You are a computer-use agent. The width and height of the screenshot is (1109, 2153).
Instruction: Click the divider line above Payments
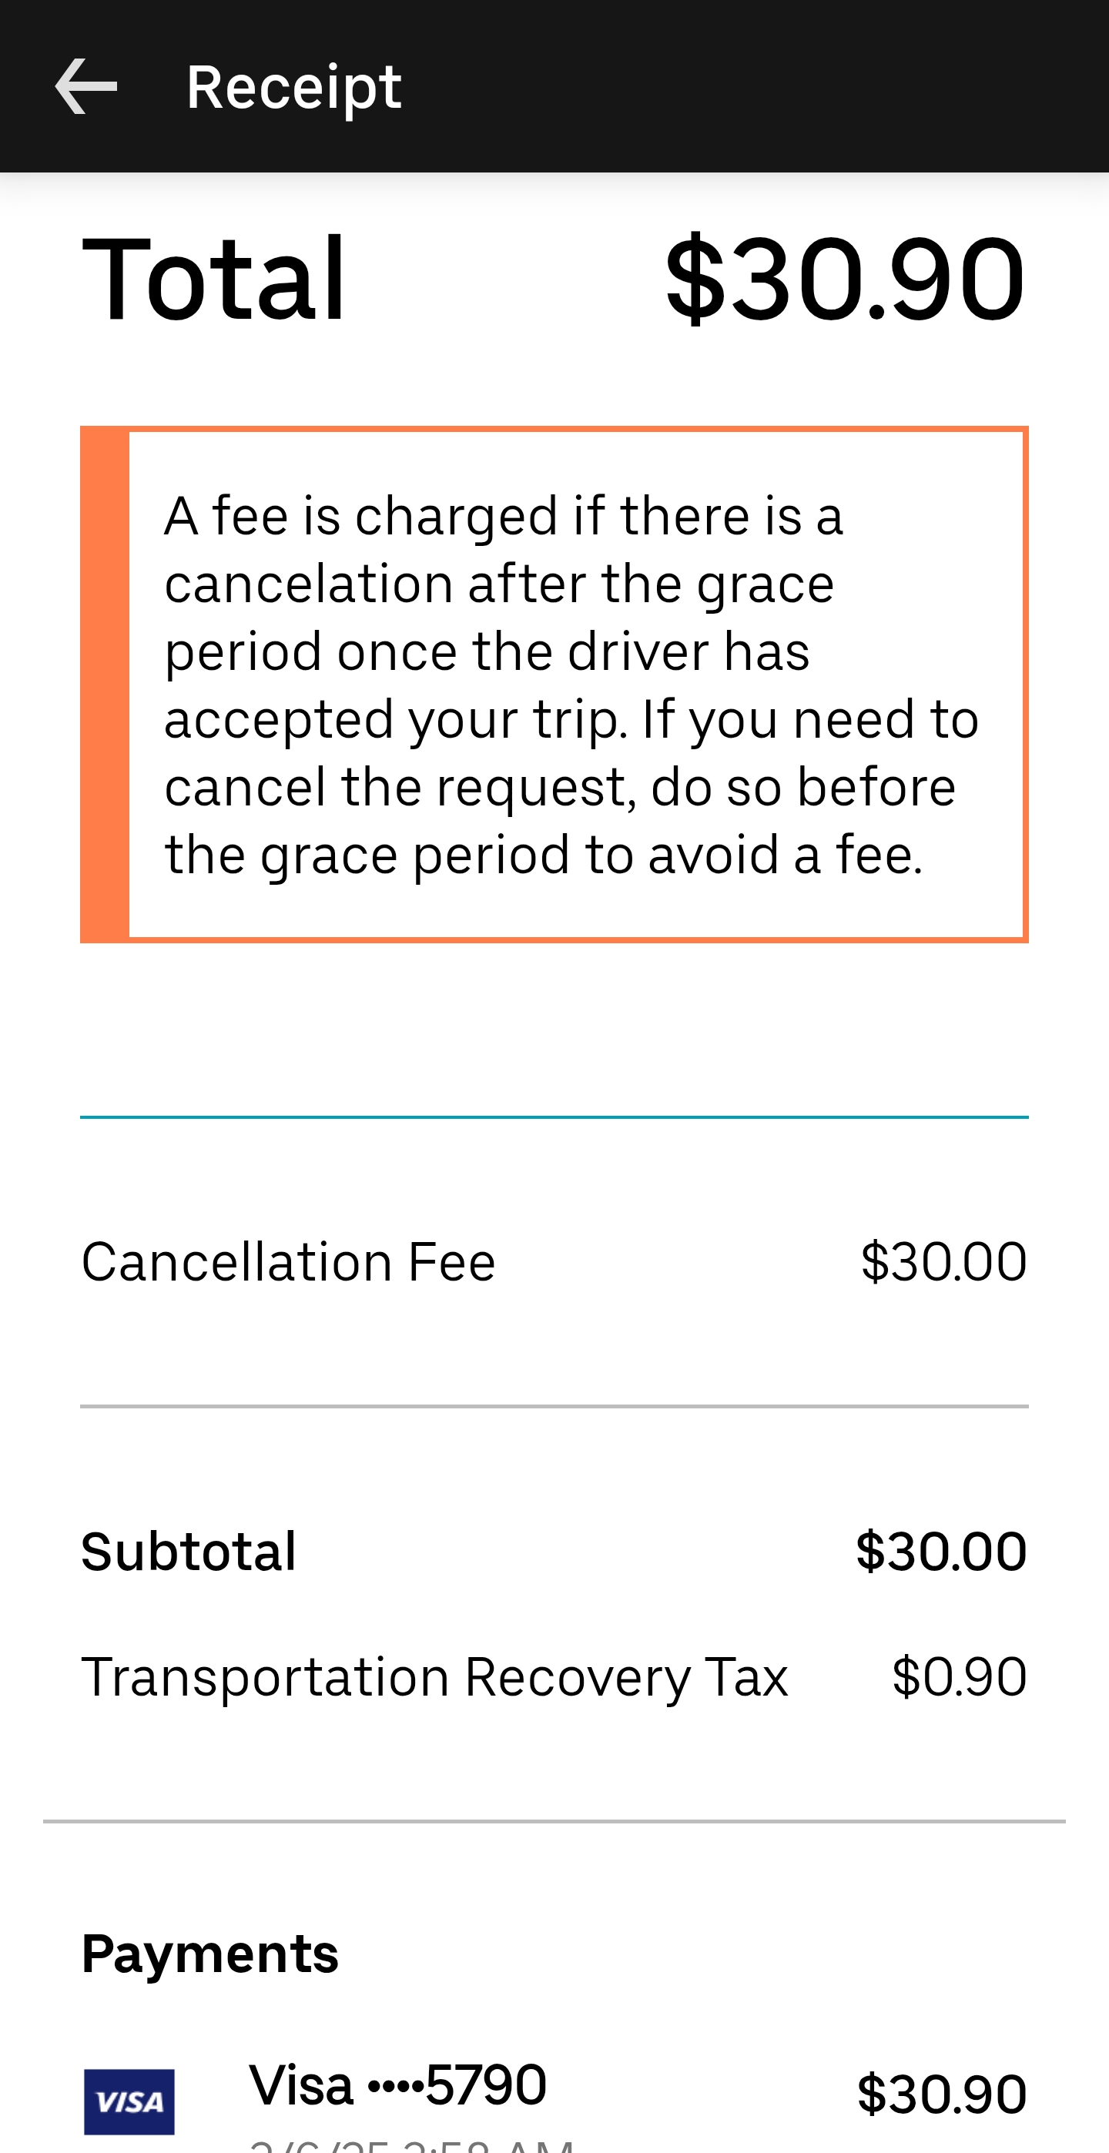(x=554, y=1820)
